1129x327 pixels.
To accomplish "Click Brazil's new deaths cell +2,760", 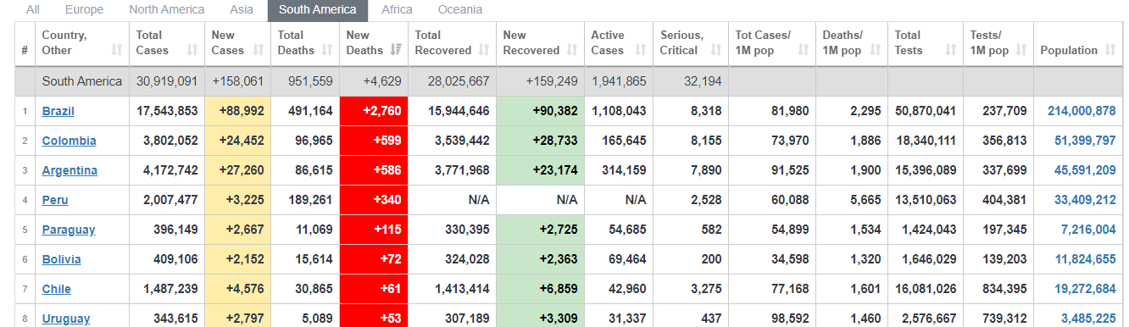I will click(374, 111).
